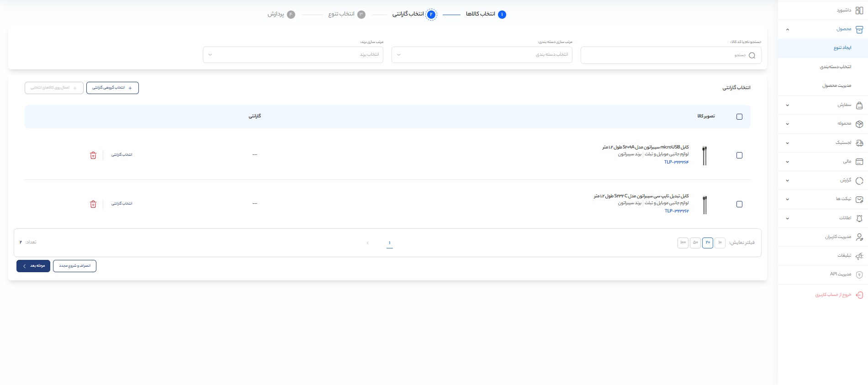Click the notifications bell icon (اعلانات)
The height and width of the screenshot is (385, 868).
pyautogui.click(x=859, y=218)
